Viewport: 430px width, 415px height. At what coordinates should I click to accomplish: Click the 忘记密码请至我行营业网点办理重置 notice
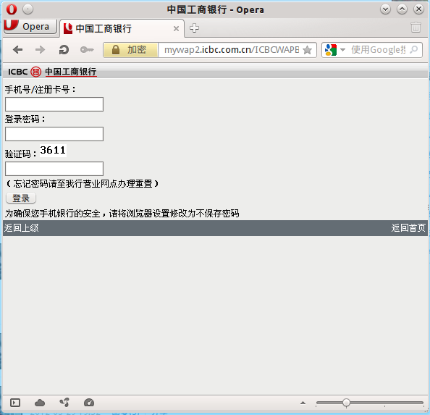[x=83, y=183]
